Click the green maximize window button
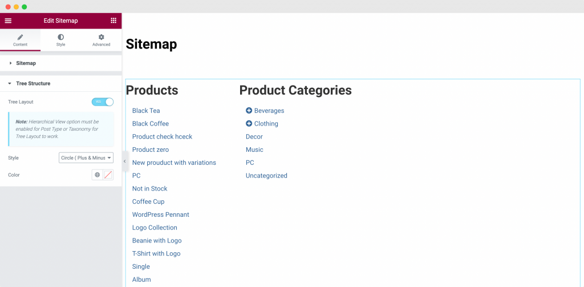 (24, 7)
